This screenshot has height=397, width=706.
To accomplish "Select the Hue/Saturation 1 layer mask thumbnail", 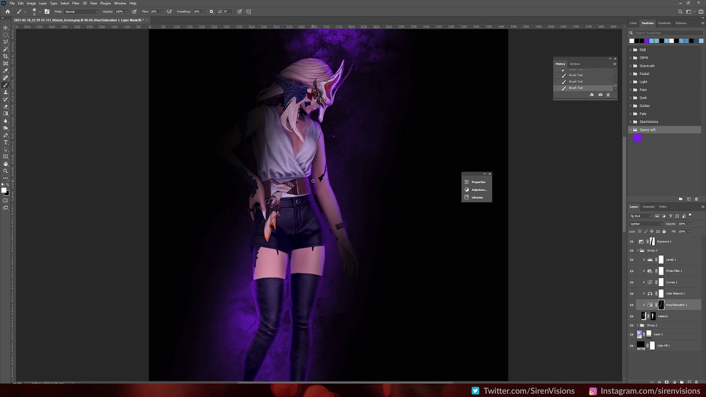I will pos(661,305).
